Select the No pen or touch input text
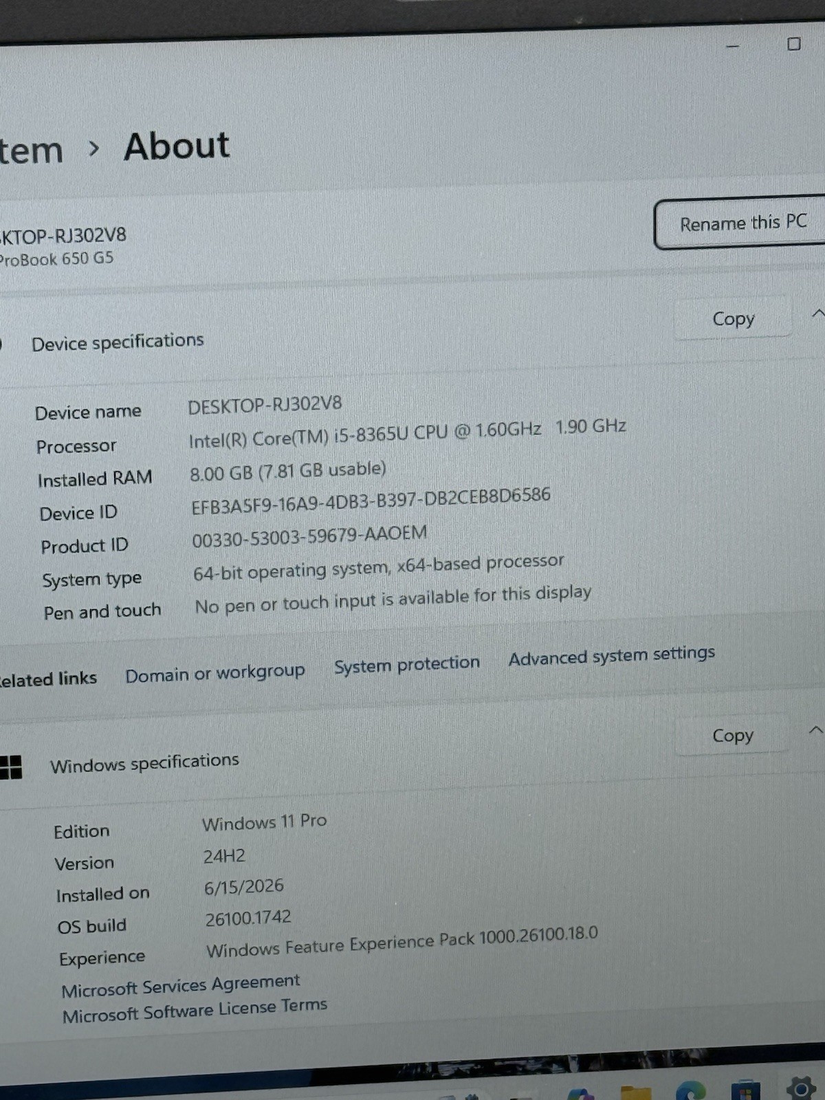 393,599
